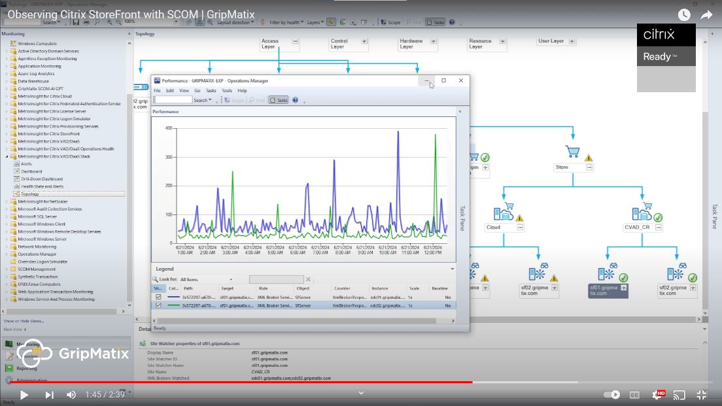722x406 pixels.
Task: Toggle closed captions in the video player
Action: pos(633,395)
